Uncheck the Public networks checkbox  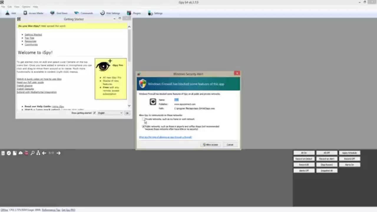click(x=143, y=127)
